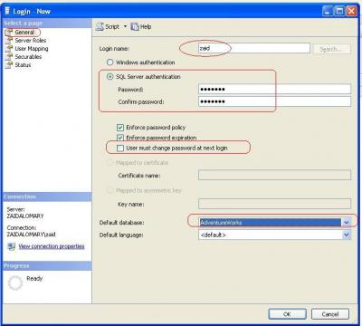Click the ZAIDALOMARY server name text
This screenshot has height=326, width=362.
(25, 216)
